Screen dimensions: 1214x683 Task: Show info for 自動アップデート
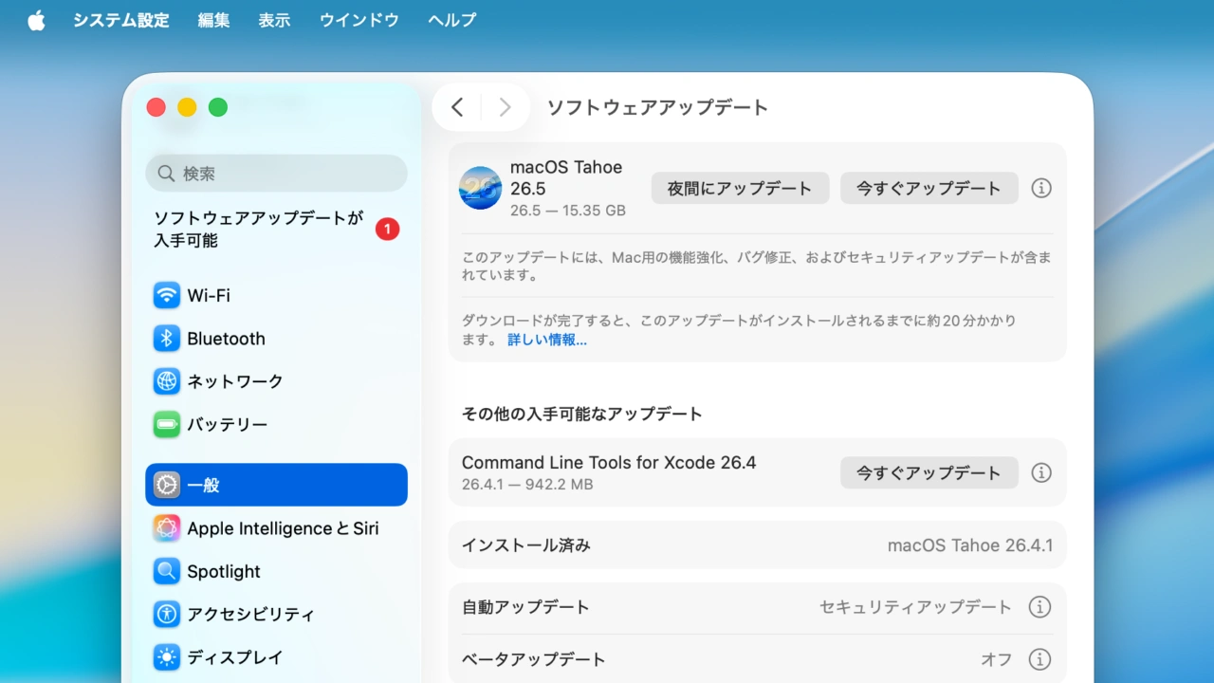coord(1040,607)
